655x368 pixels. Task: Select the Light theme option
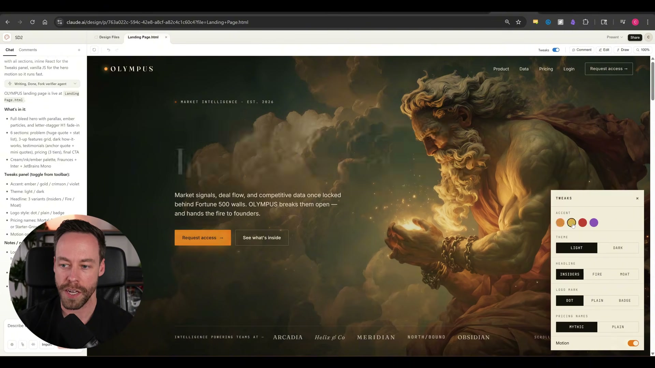577,248
